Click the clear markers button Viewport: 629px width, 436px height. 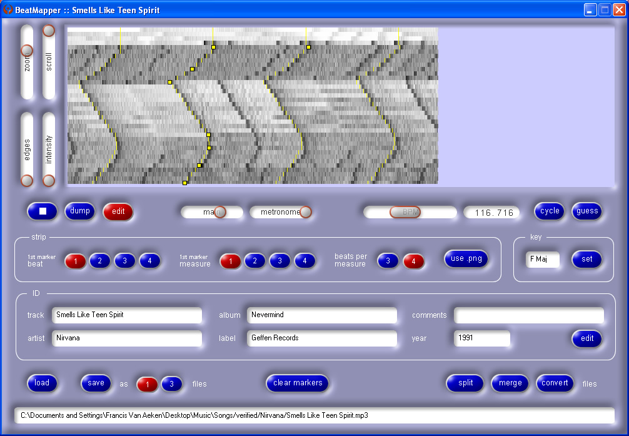298,383
